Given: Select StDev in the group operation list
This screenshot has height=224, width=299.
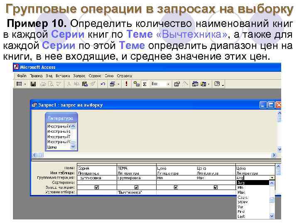Looking at the screenshot, I should click(252, 202).
